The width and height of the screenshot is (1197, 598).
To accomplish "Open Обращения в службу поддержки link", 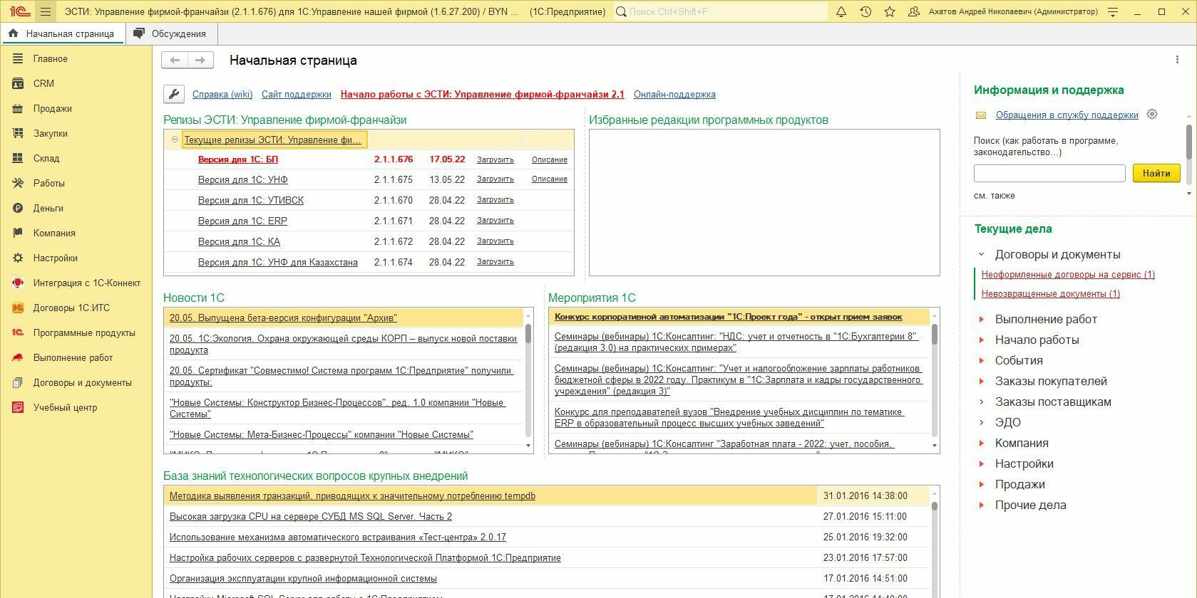I will pos(1067,115).
